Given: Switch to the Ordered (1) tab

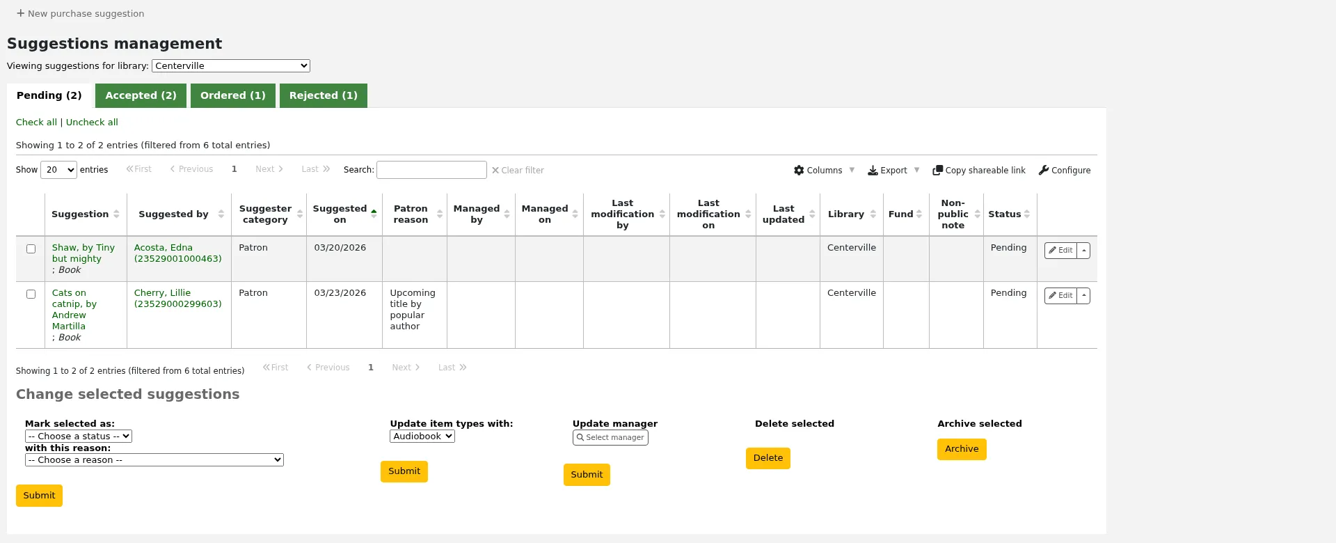Looking at the screenshot, I should [x=233, y=96].
